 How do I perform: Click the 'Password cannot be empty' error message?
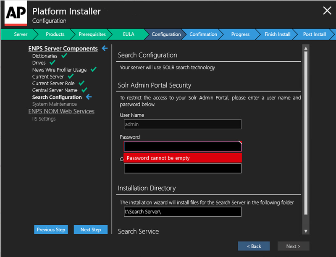tap(183, 158)
